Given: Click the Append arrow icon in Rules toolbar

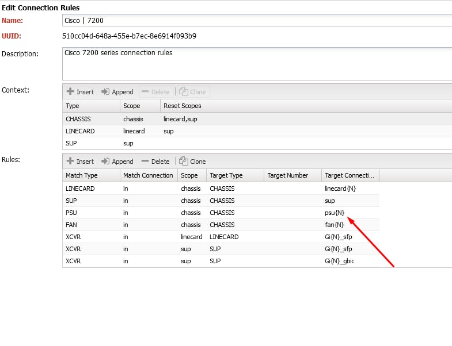Looking at the screenshot, I should pos(105,161).
